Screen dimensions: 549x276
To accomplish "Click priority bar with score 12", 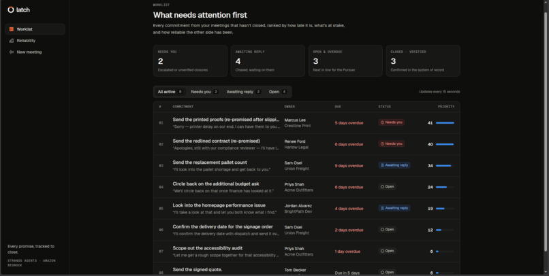I will click(x=445, y=230).
